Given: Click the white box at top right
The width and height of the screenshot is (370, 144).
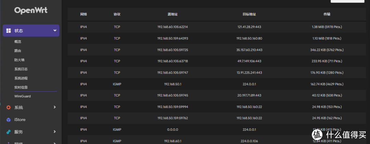Looking at the screenshot, I should pyautogui.click(x=350, y=1).
